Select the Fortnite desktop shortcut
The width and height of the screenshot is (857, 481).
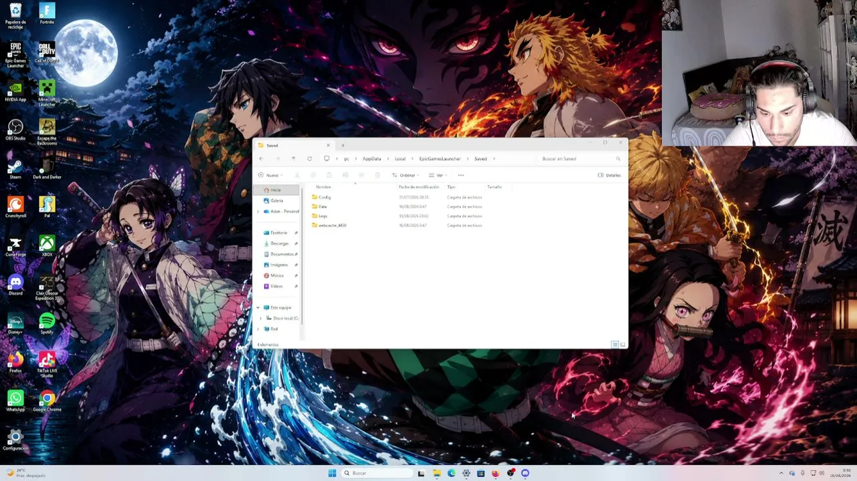click(47, 14)
